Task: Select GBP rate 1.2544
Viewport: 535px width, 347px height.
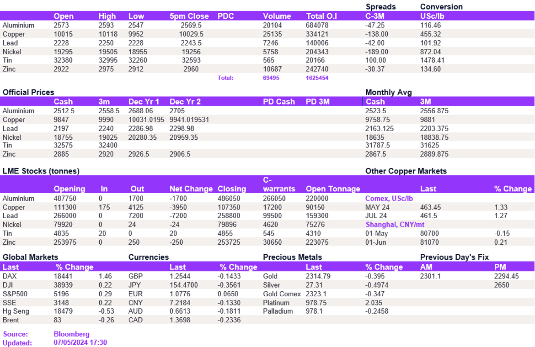Action: [x=180, y=277]
